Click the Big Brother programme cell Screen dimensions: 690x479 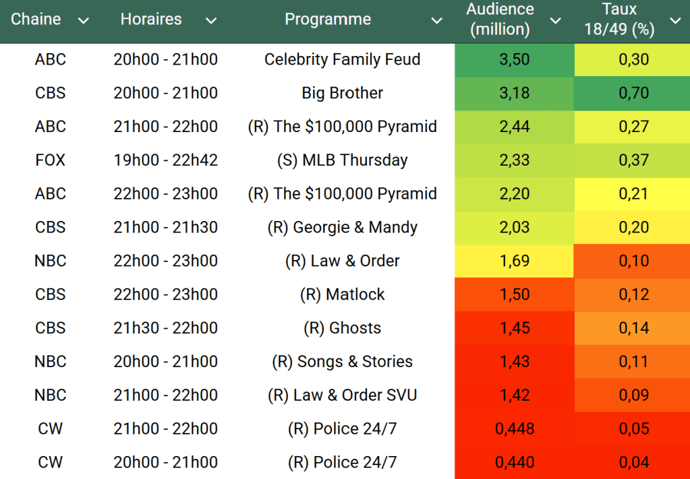[x=342, y=93]
